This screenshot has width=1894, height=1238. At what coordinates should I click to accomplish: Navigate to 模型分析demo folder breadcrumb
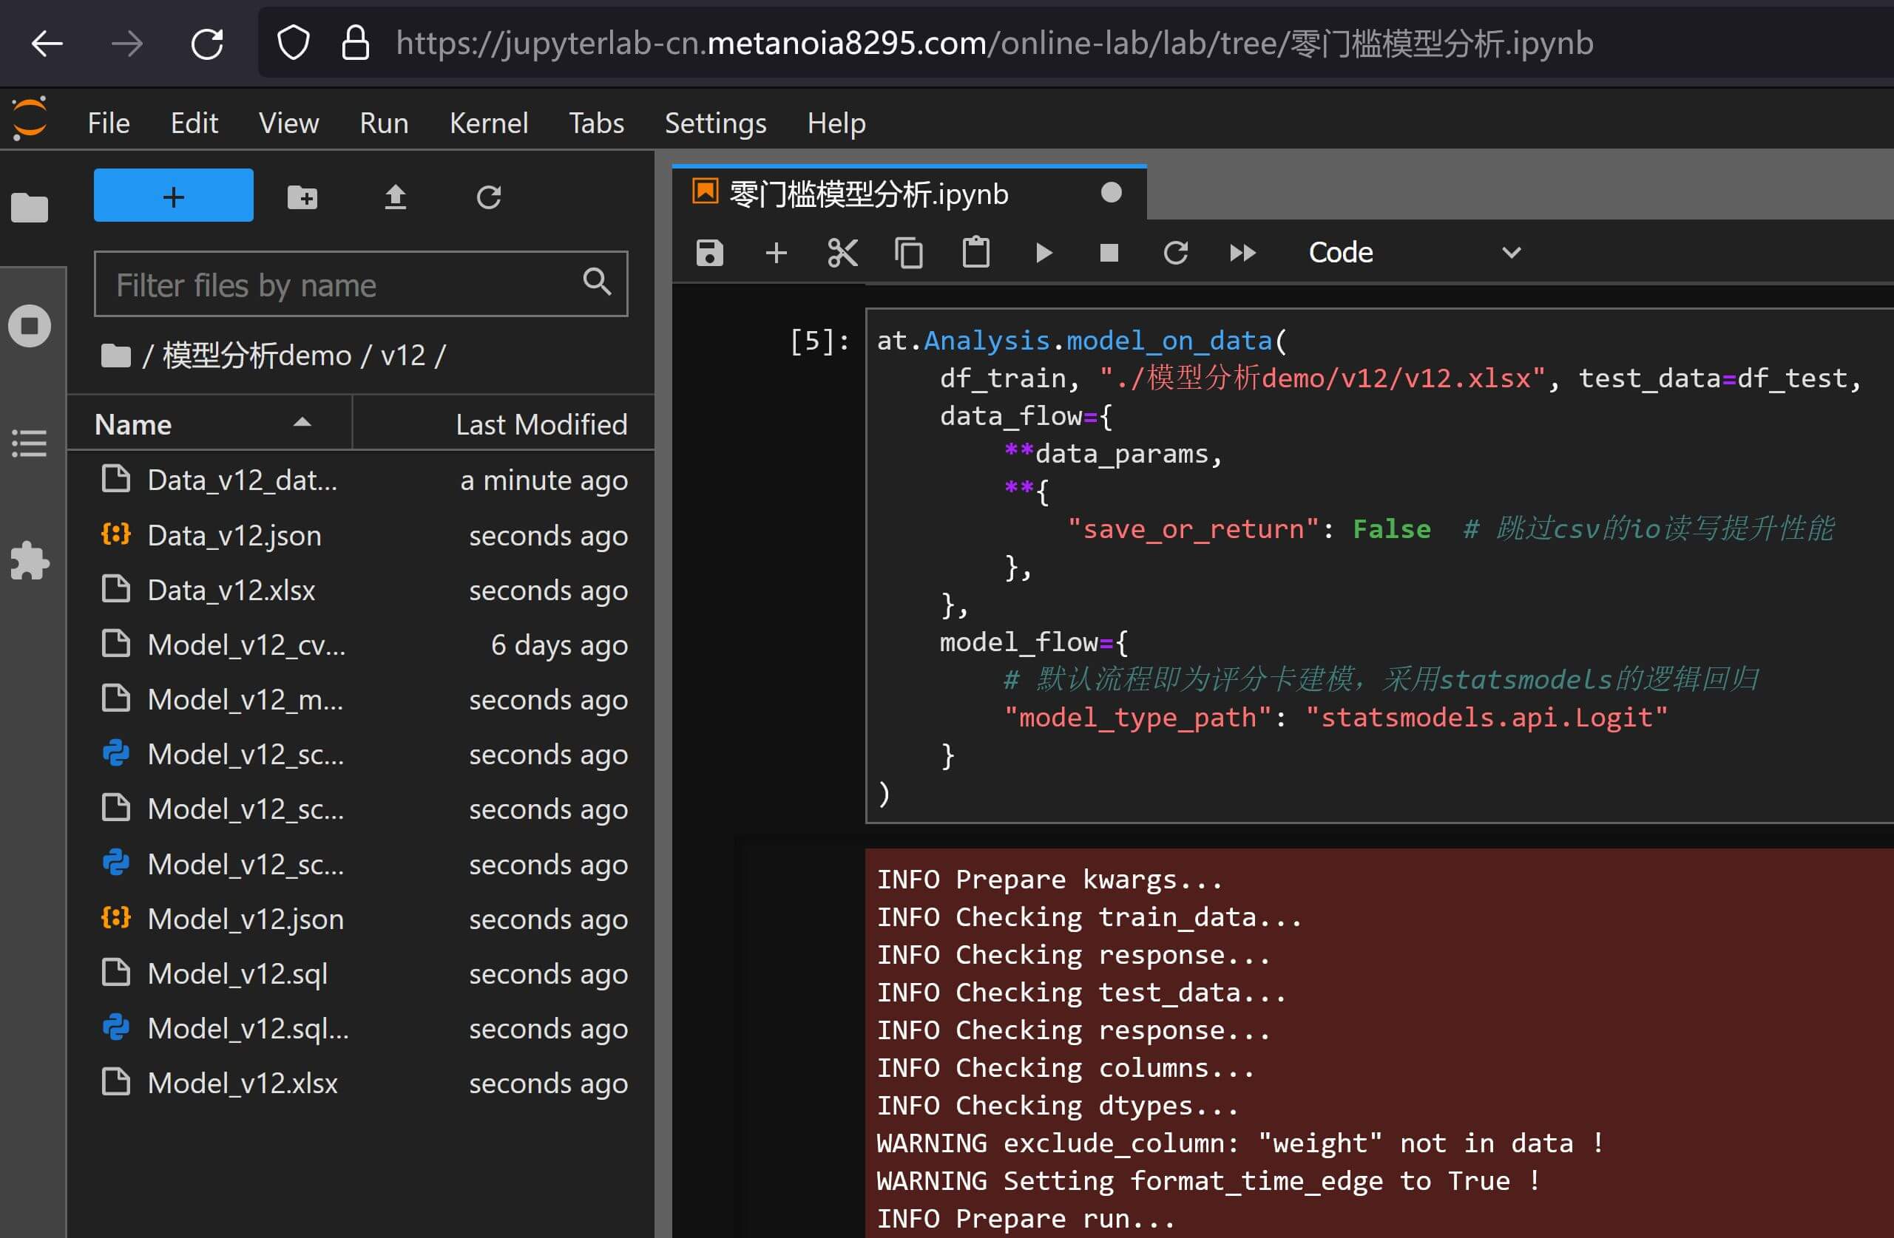[256, 356]
